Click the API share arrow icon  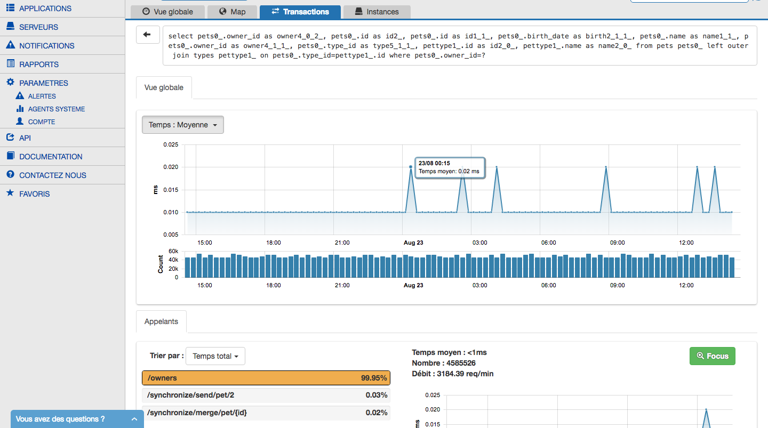point(10,138)
